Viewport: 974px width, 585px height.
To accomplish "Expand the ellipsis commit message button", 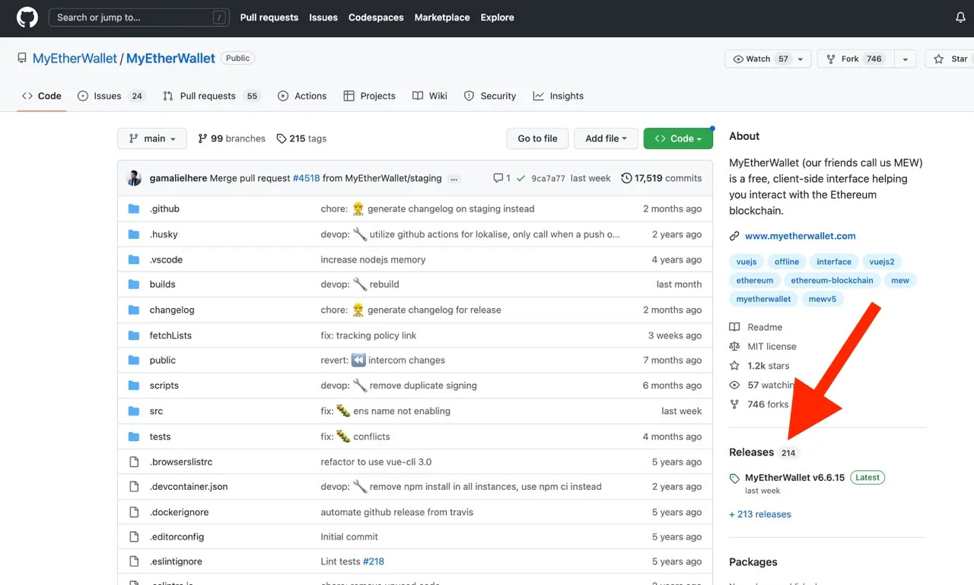I will (x=454, y=179).
